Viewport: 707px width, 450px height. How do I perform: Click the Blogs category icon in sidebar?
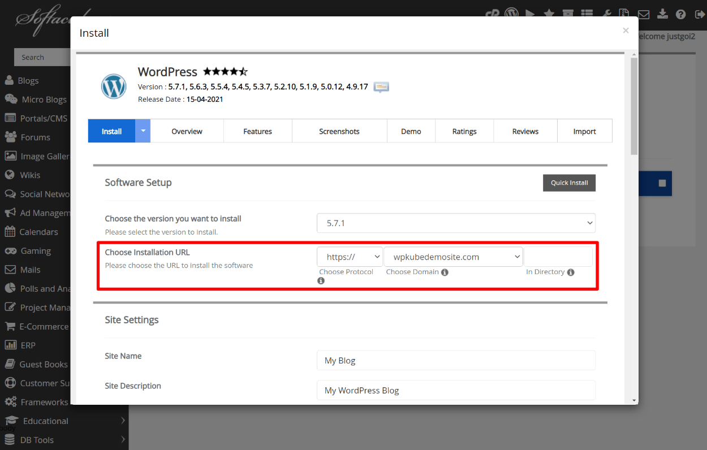pyautogui.click(x=10, y=80)
